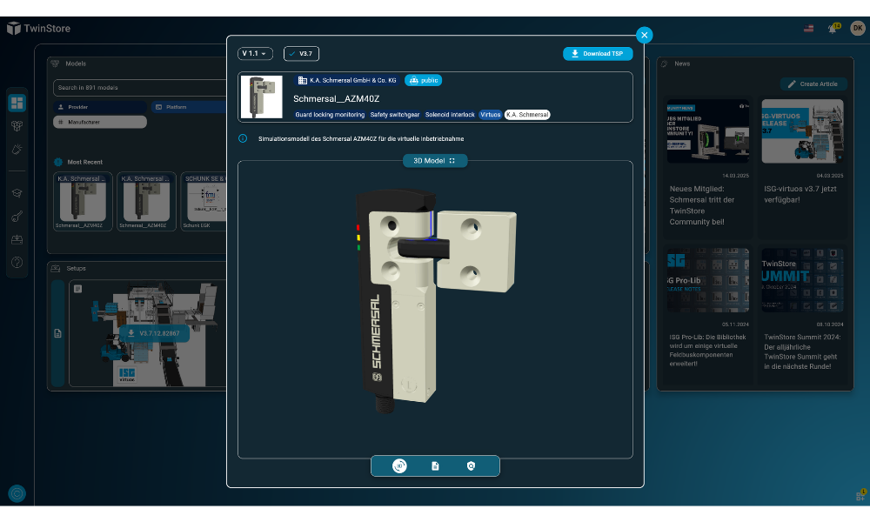Click the key icon in the sidebar

(17, 217)
